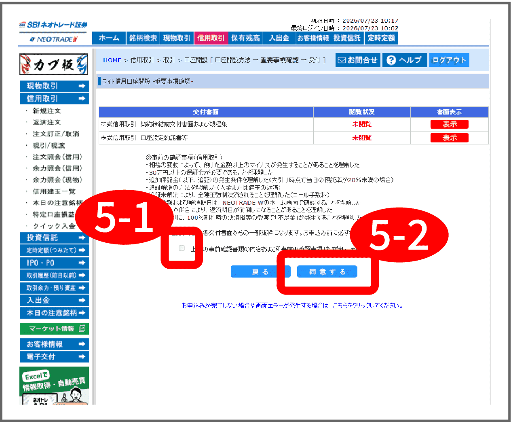511x422 pixels.
Task: Open 投資信託 tab in top menu
Action: pyautogui.click(x=347, y=38)
